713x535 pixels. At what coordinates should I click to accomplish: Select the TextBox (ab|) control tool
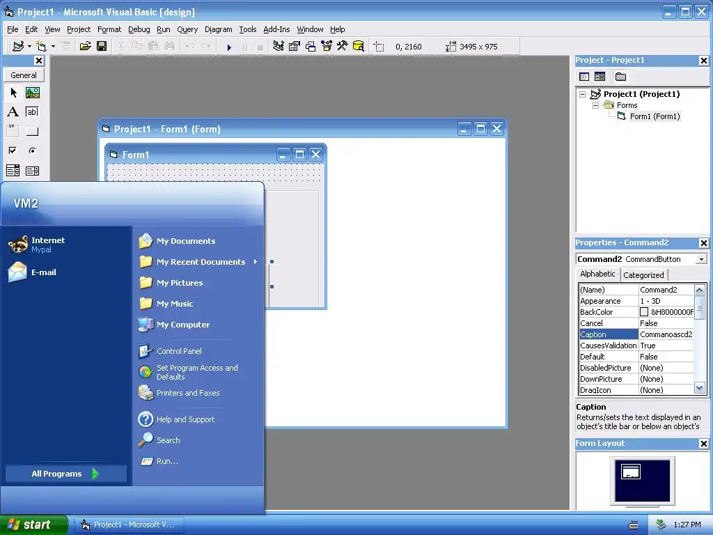(32, 112)
